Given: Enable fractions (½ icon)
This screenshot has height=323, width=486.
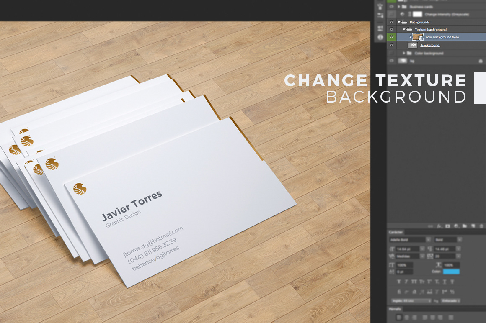Looking at the screenshot, I should click(x=452, y=292).
